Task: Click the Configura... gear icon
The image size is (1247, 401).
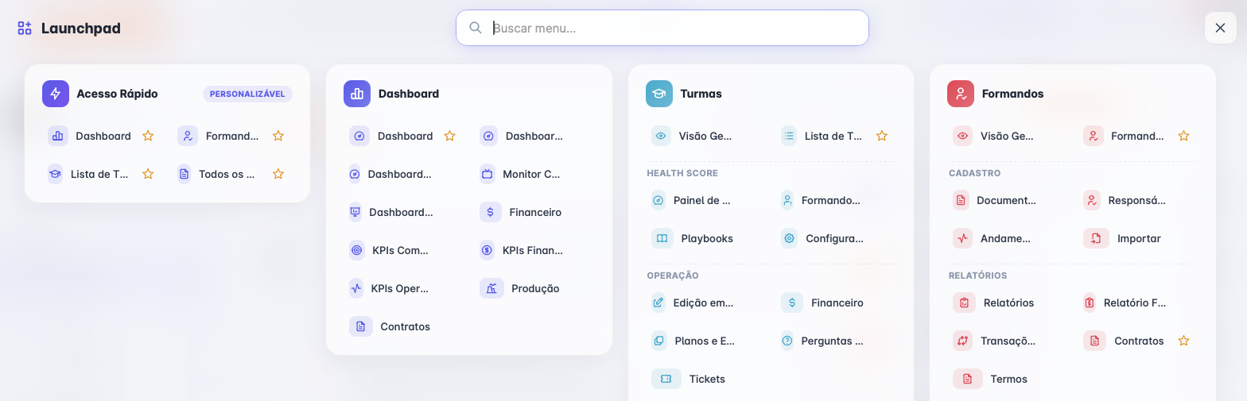Action: (790, 238)
